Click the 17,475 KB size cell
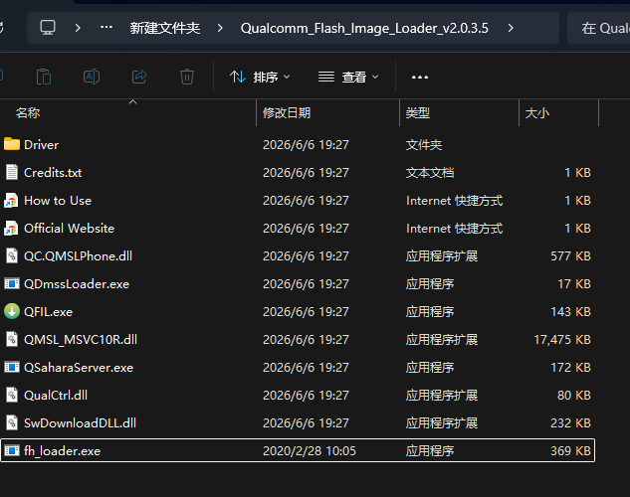This screenshot has height=497, width=630. [562, 340]
